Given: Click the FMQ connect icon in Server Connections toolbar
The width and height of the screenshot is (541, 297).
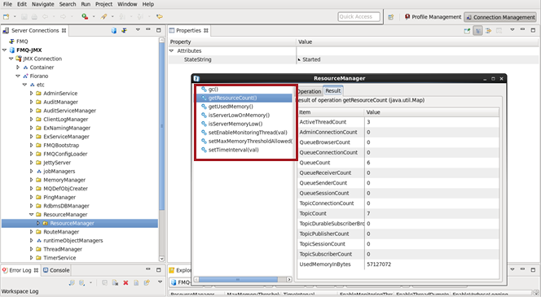Looking at the screenshot, I should click(x=124, y=30).
